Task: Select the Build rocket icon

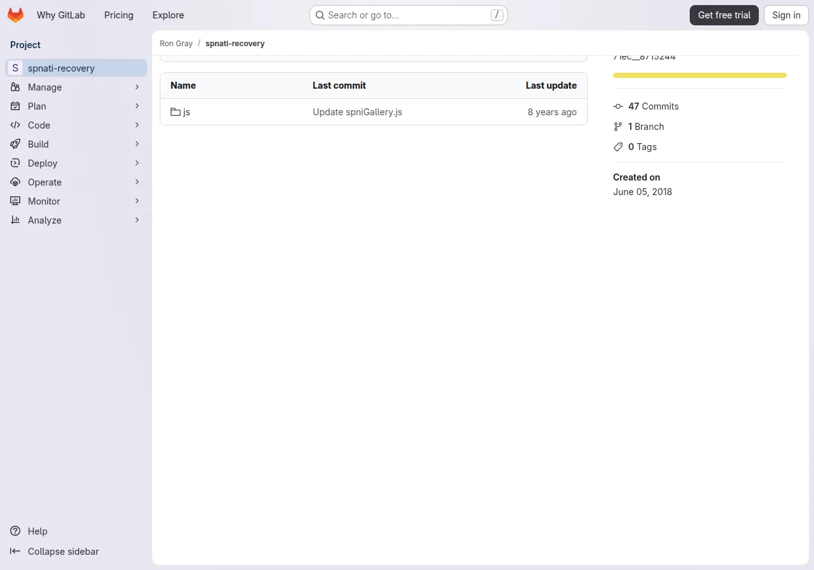Action: pyautogui.click(x=15, y=144)
